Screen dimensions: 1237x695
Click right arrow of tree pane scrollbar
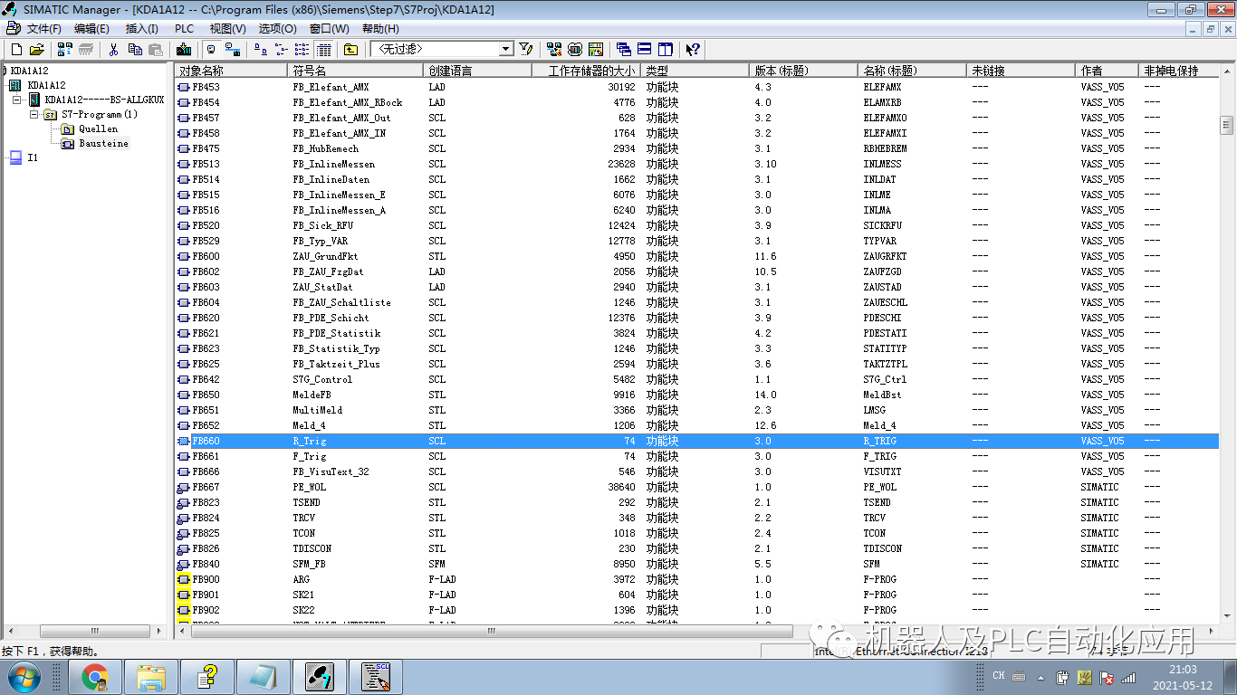pos(159,631)
